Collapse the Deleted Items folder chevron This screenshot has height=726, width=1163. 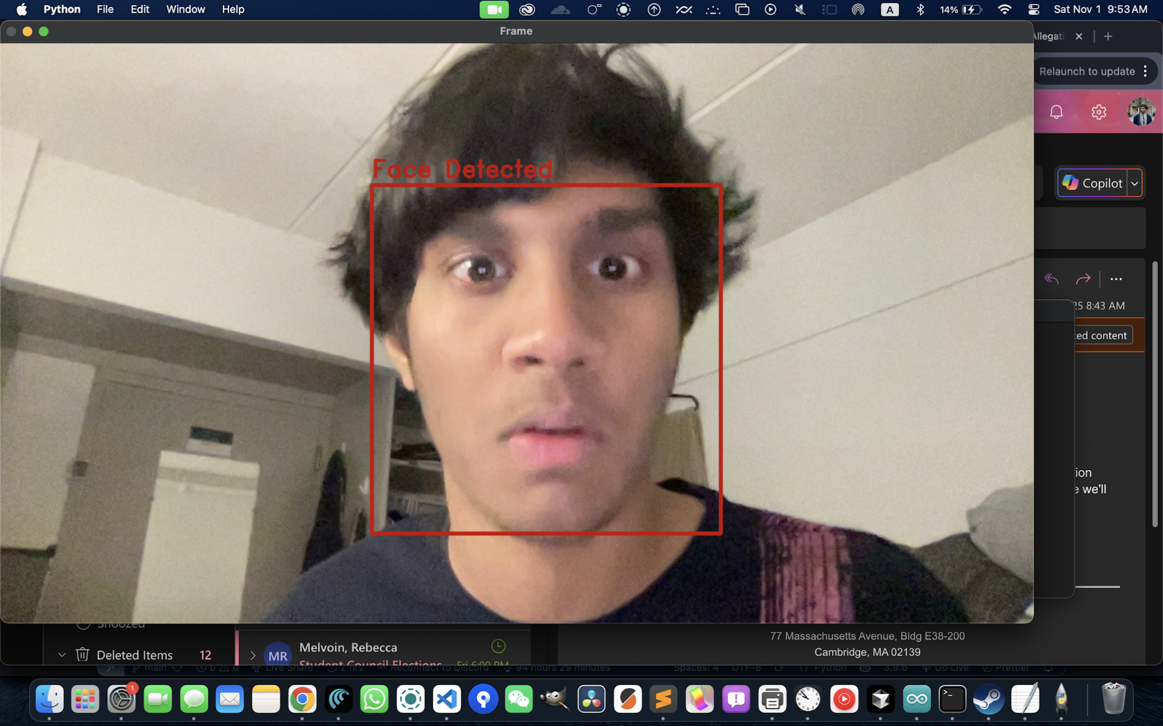coord(62,655)
